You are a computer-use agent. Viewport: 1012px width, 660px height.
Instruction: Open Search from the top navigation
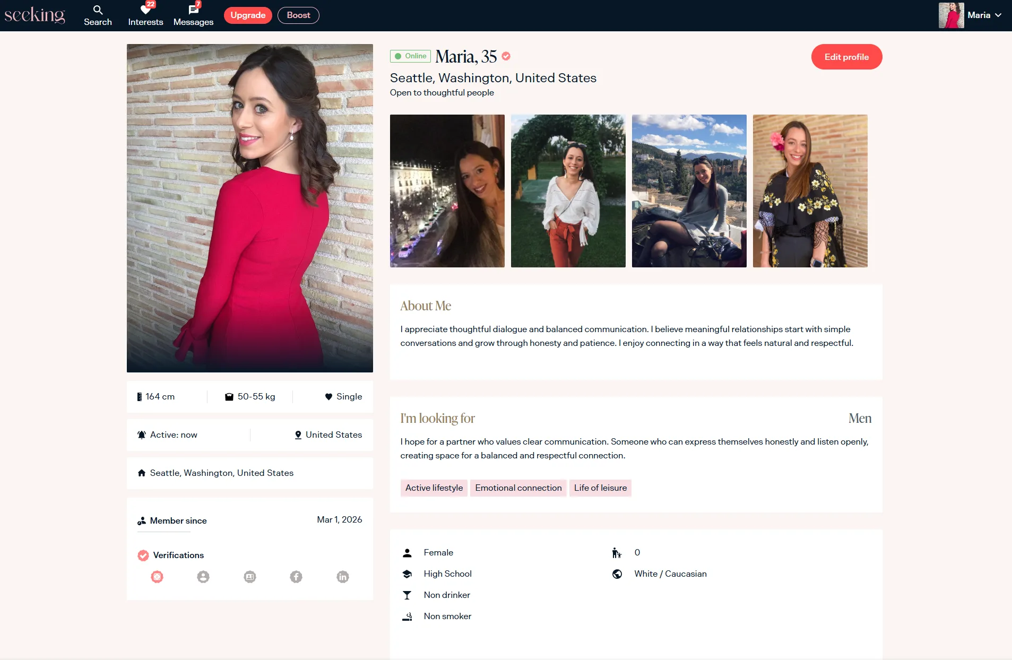pos(98,15)
